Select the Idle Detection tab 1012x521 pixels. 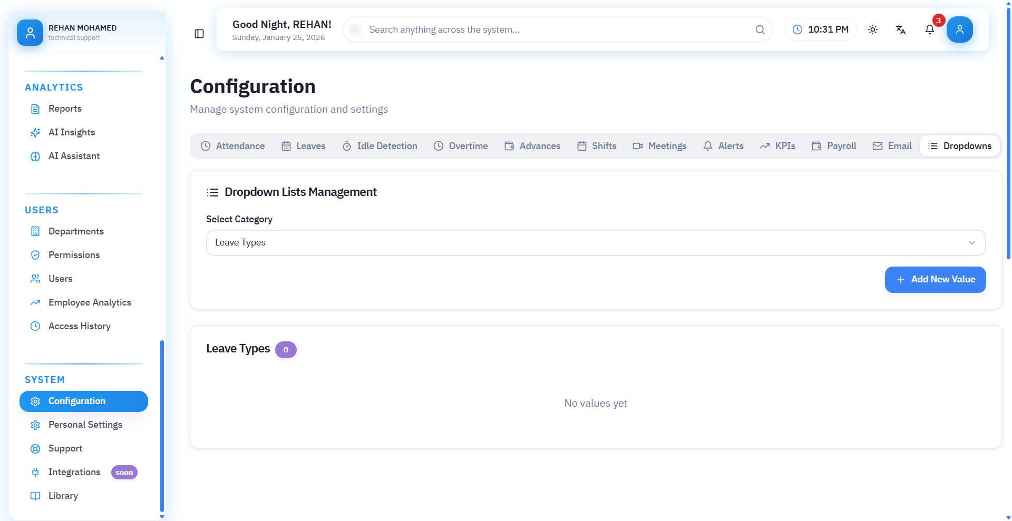[x=379, y=146]
